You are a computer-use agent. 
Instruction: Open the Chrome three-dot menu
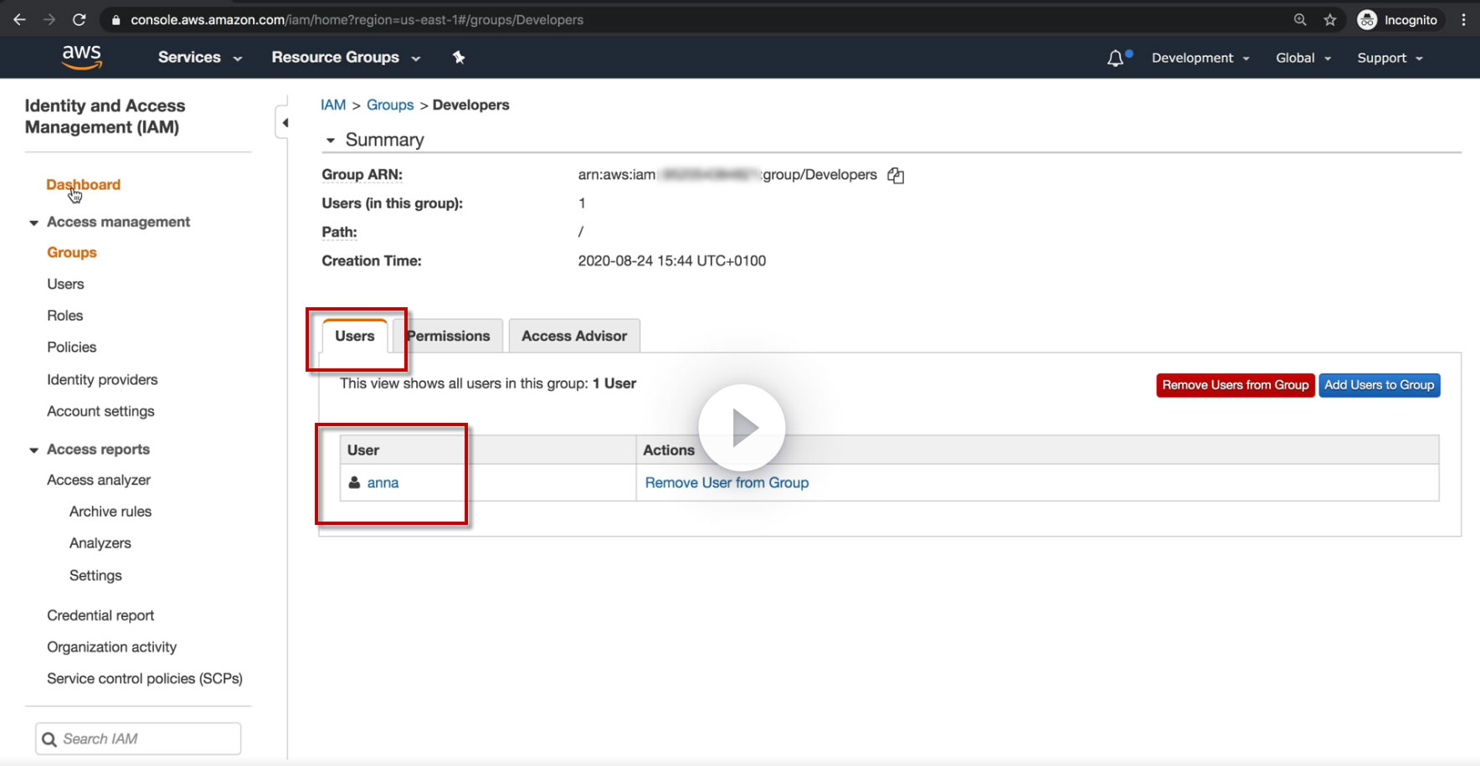point(1463,19)
